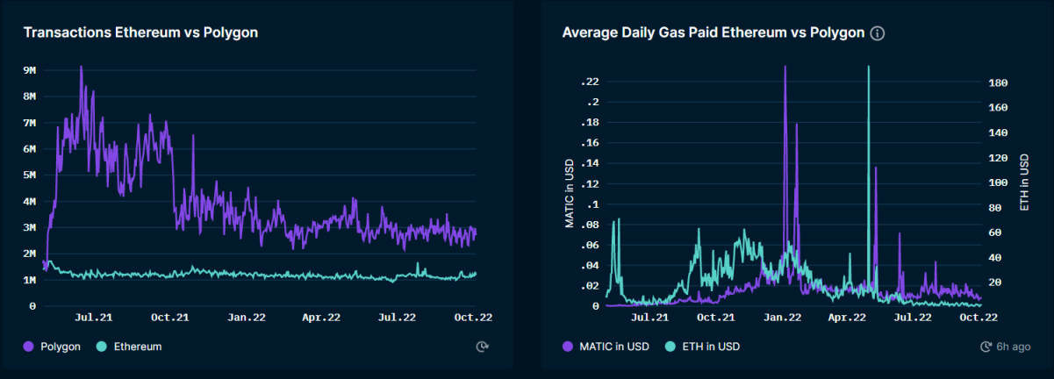The height and width of the screenshot is (379, 1054).
Task: Click the MATIC in USD vertical axis title
Action: (x=570, y=193)
